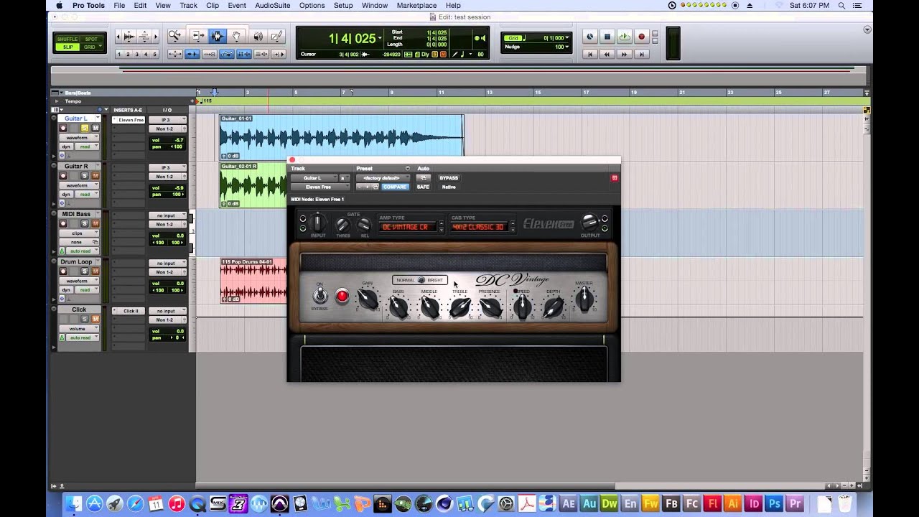The height and width of the screenshot is (517, 919).
Task: Select the Grabber hand tool
Action: click(236, 36)
